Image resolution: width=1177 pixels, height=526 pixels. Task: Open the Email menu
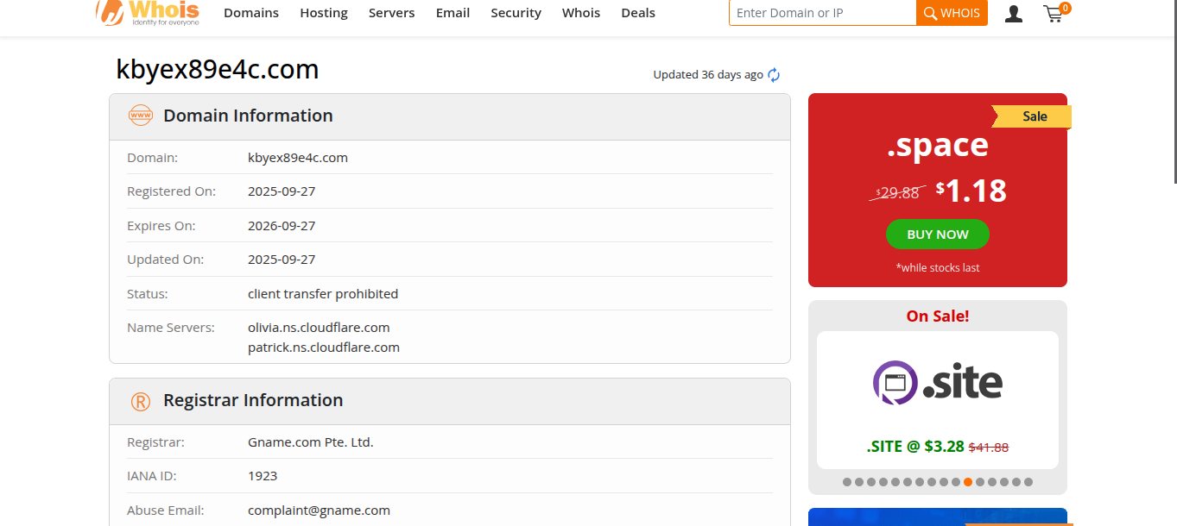[452, 13]
